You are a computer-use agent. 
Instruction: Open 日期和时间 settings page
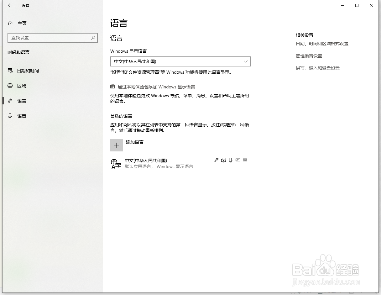(28, 71)
